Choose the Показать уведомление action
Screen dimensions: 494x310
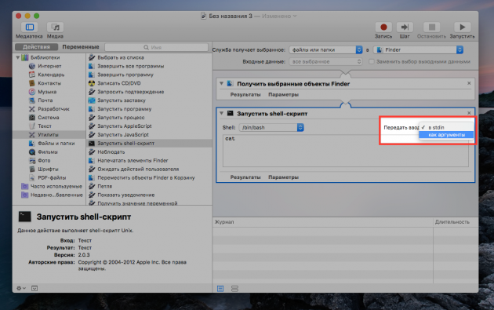tap(125, 195)
